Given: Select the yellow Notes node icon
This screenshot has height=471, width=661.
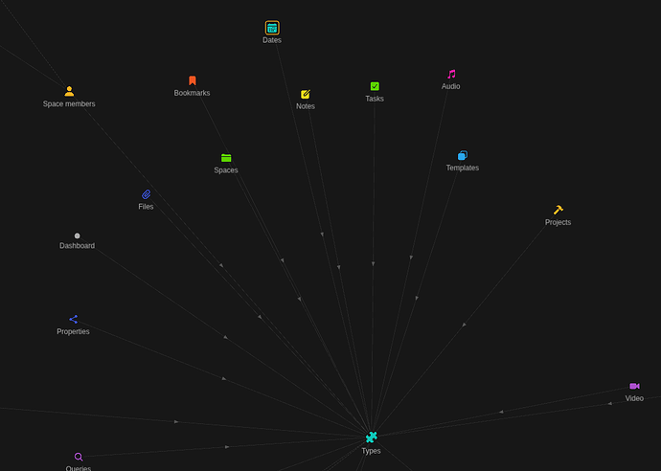Looking at the screenshot, I should coord(306,94).
